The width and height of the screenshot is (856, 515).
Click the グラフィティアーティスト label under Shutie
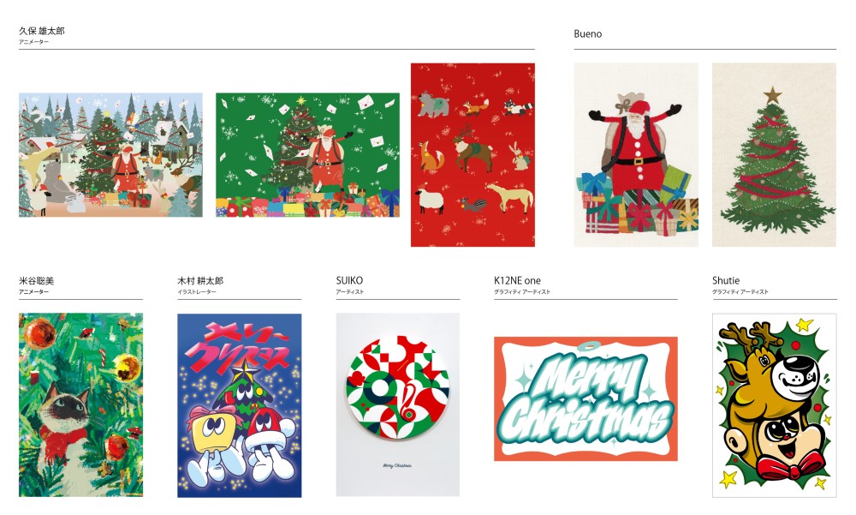(740, 292)
